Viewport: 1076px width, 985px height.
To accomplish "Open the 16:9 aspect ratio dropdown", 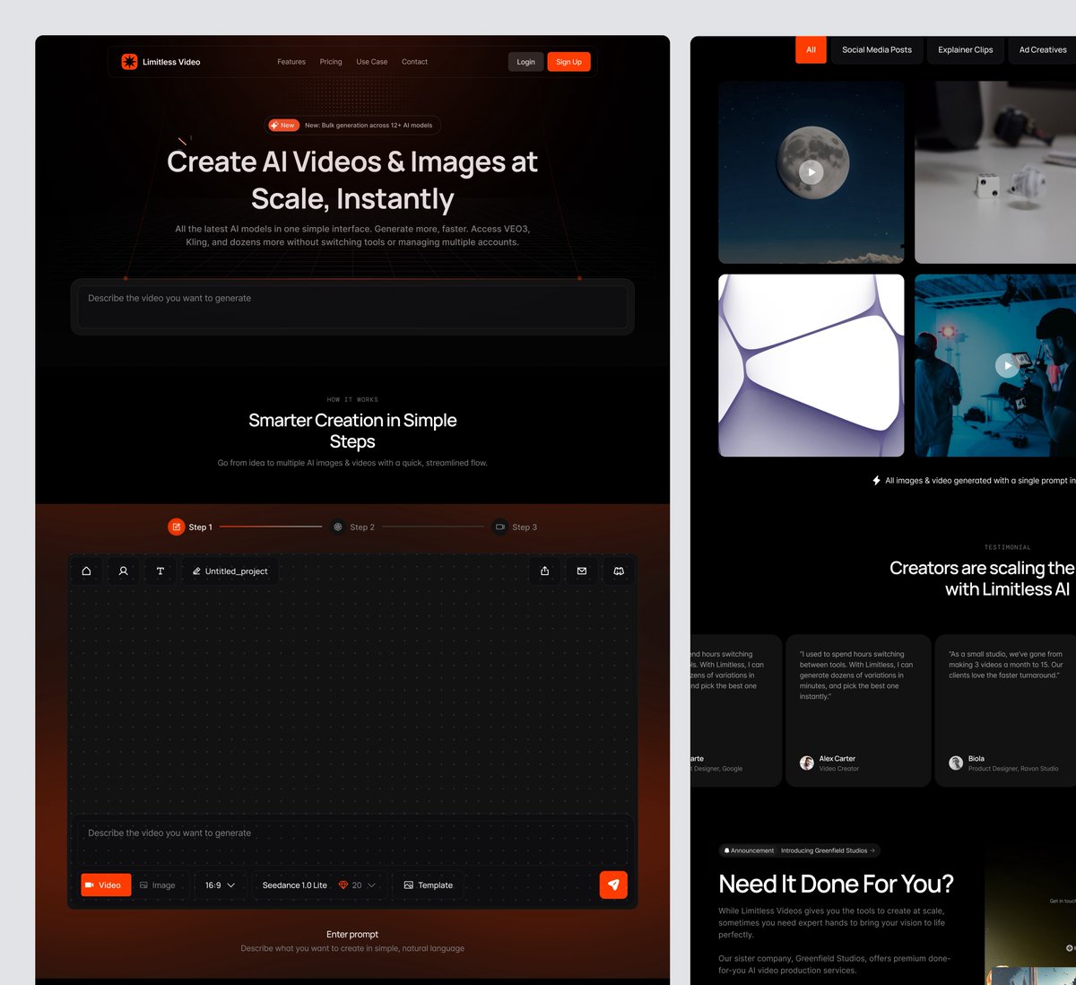I will click(220, 885).
